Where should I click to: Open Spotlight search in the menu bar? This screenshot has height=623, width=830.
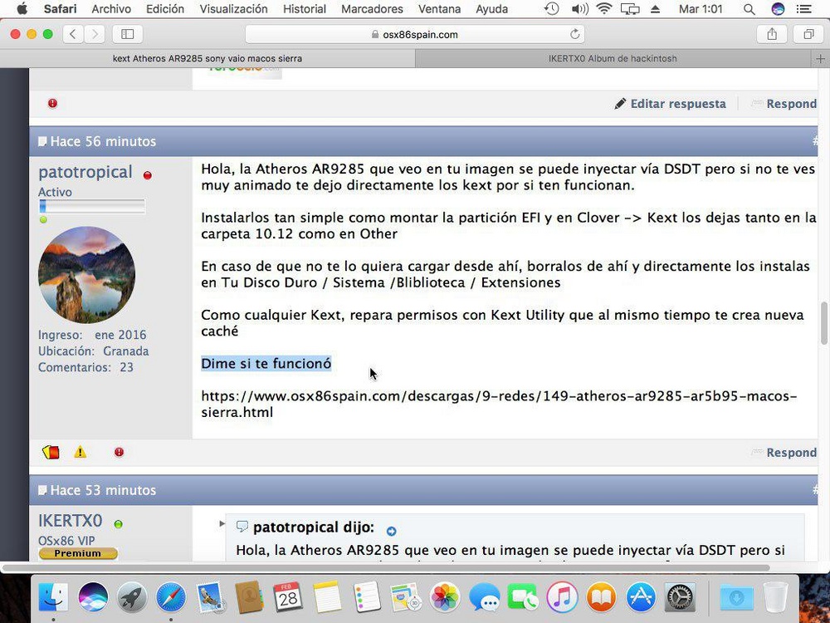[749, 9]
